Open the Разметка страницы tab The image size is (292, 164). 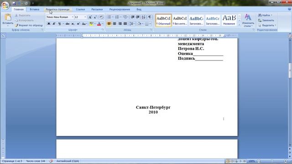pyautogui.click(x=57, y=9)
